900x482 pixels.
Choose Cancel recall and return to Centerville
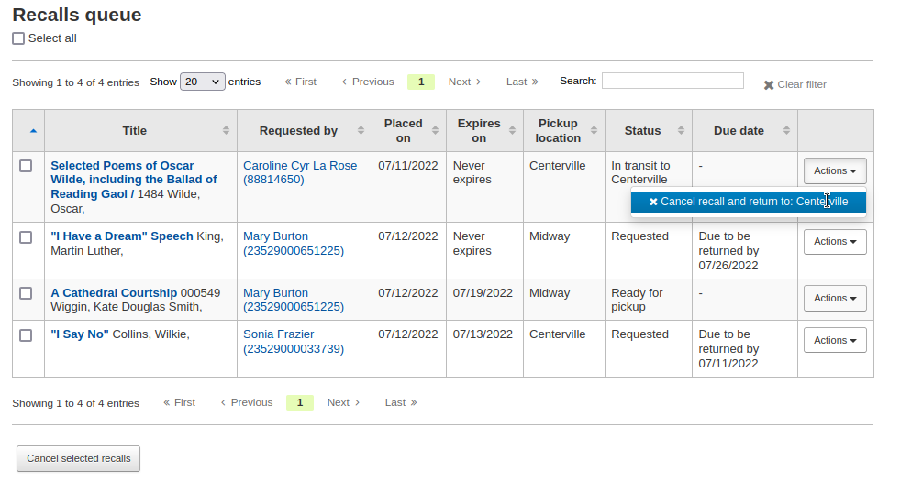coord(748,202)
